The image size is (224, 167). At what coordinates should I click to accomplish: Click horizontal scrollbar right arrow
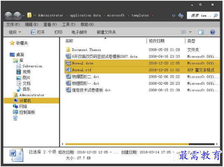[x=217, y=144]
